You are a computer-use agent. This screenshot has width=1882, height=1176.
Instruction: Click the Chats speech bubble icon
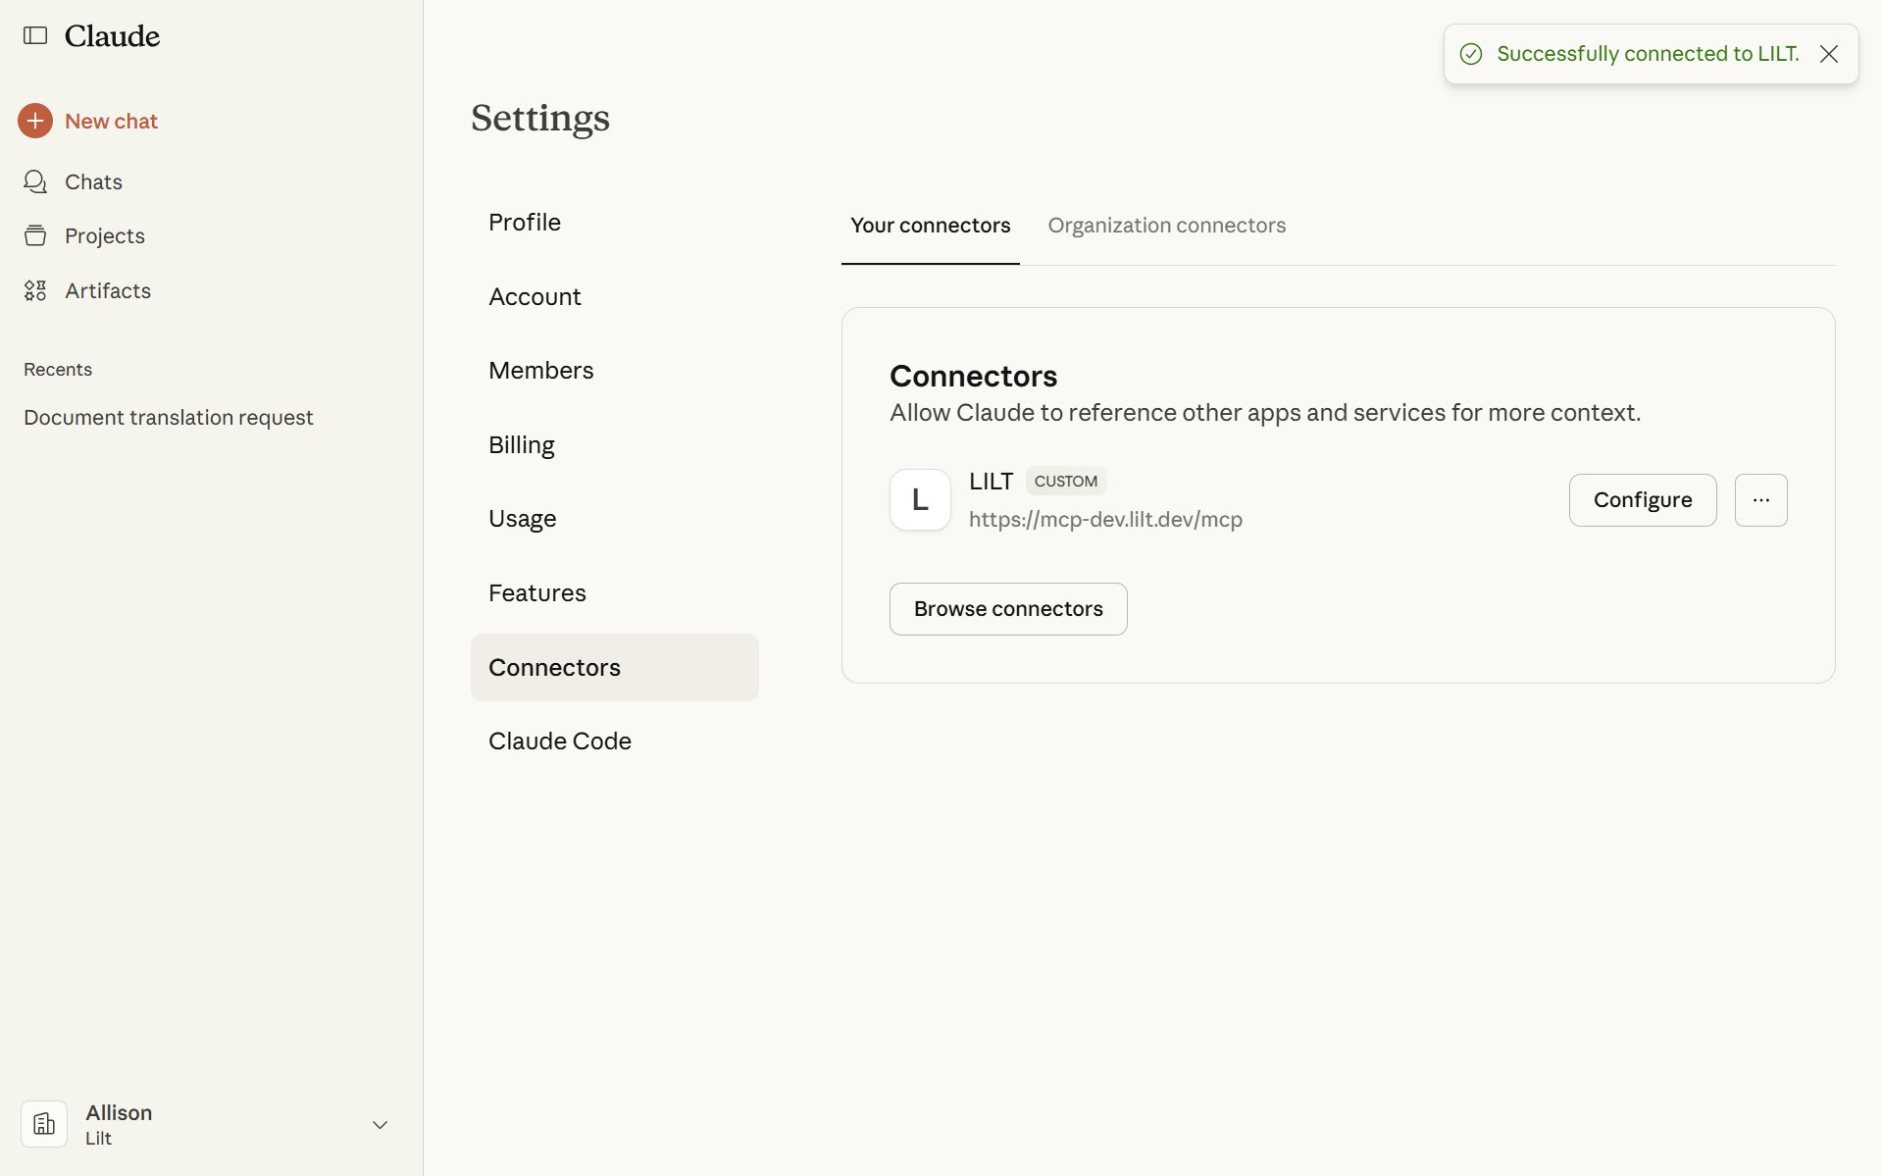pyautogui.click(x=35, y=181)
